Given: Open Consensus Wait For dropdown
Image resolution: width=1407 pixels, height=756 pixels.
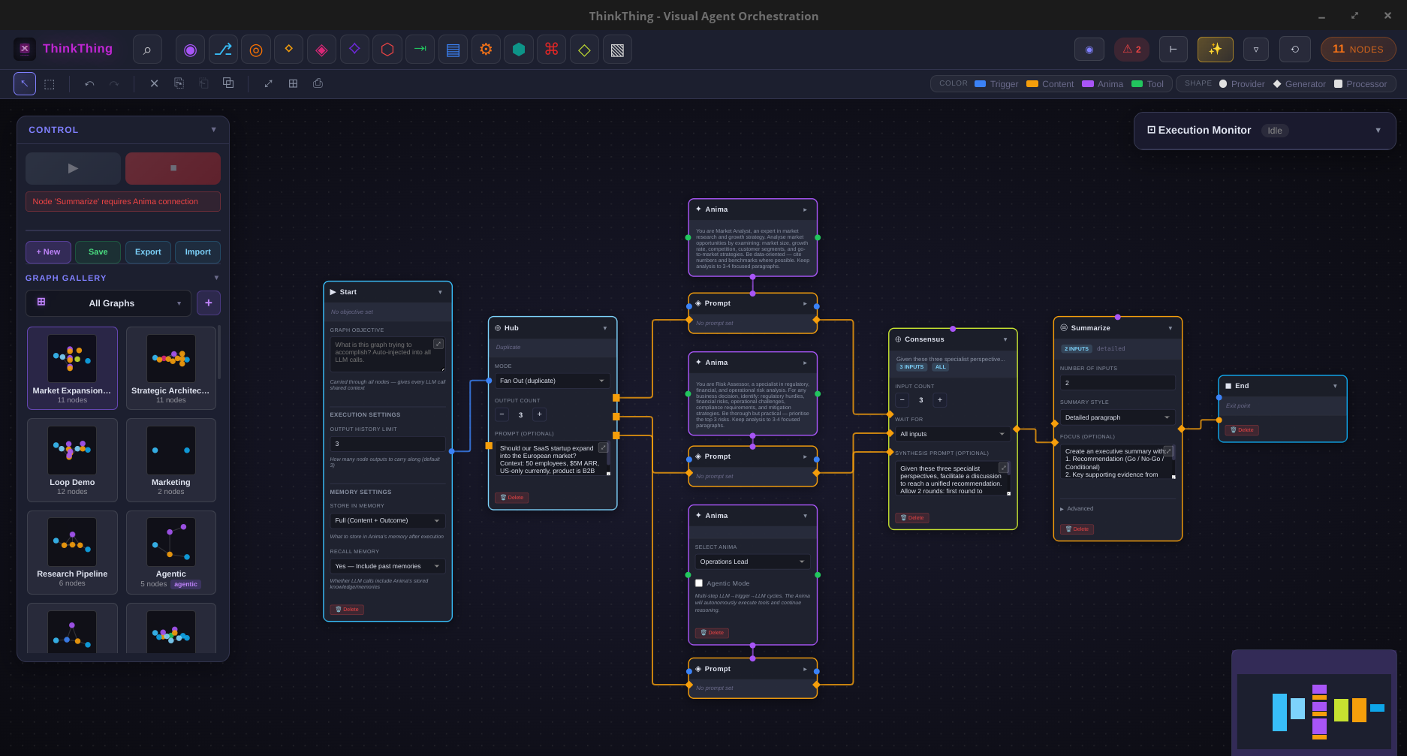Looking at the screenshot, I should click(953, 434).
